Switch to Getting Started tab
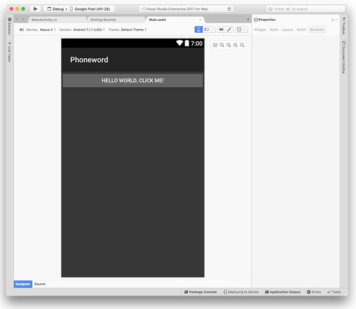Image resolution: width=356 pixels, height=309 pixels. [x=103, y=20]
